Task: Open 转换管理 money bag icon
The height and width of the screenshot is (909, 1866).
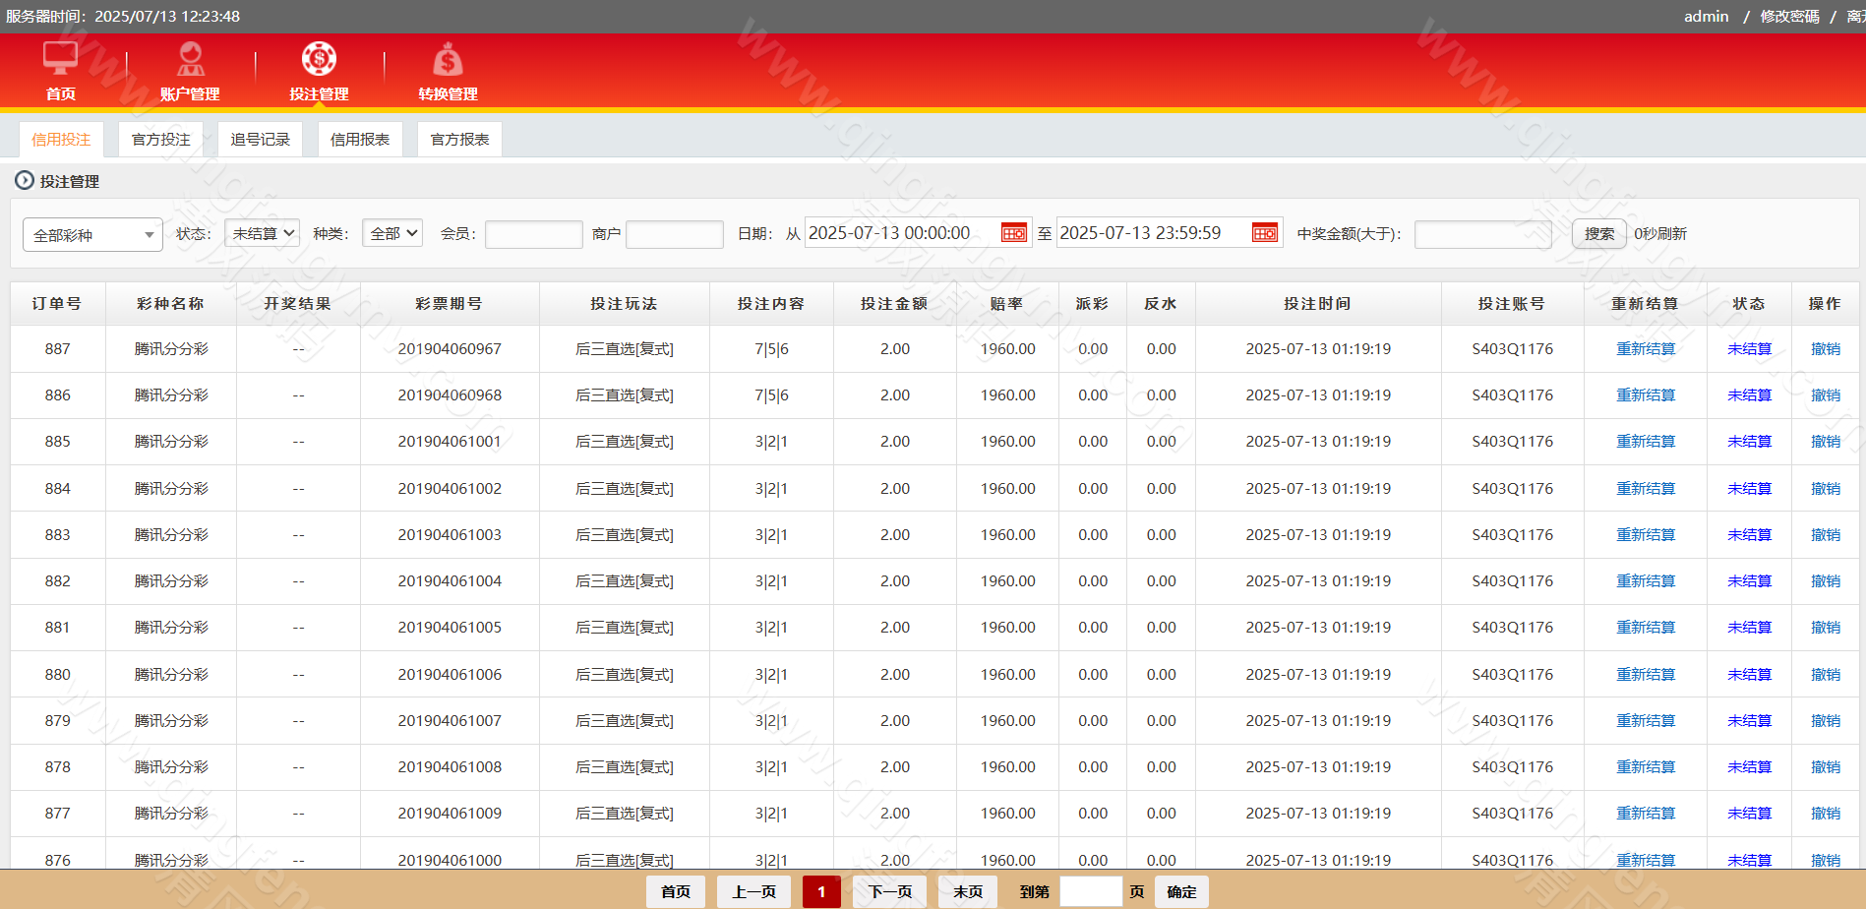Action: click(x=448, y=61)
